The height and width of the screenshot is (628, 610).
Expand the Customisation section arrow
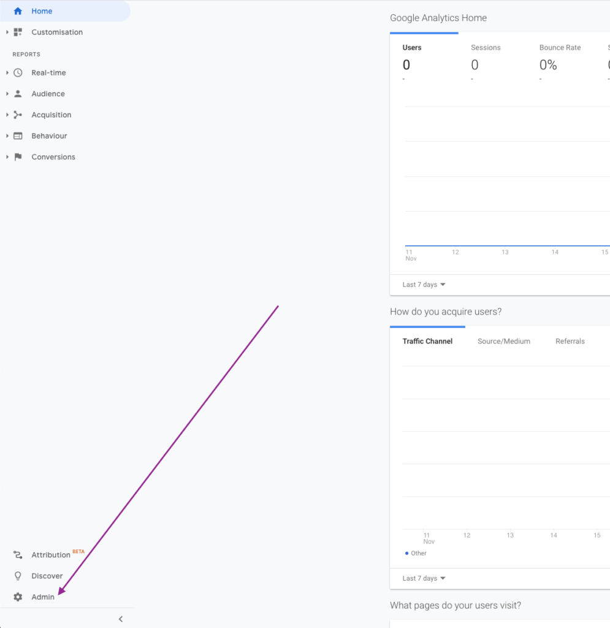7,32
